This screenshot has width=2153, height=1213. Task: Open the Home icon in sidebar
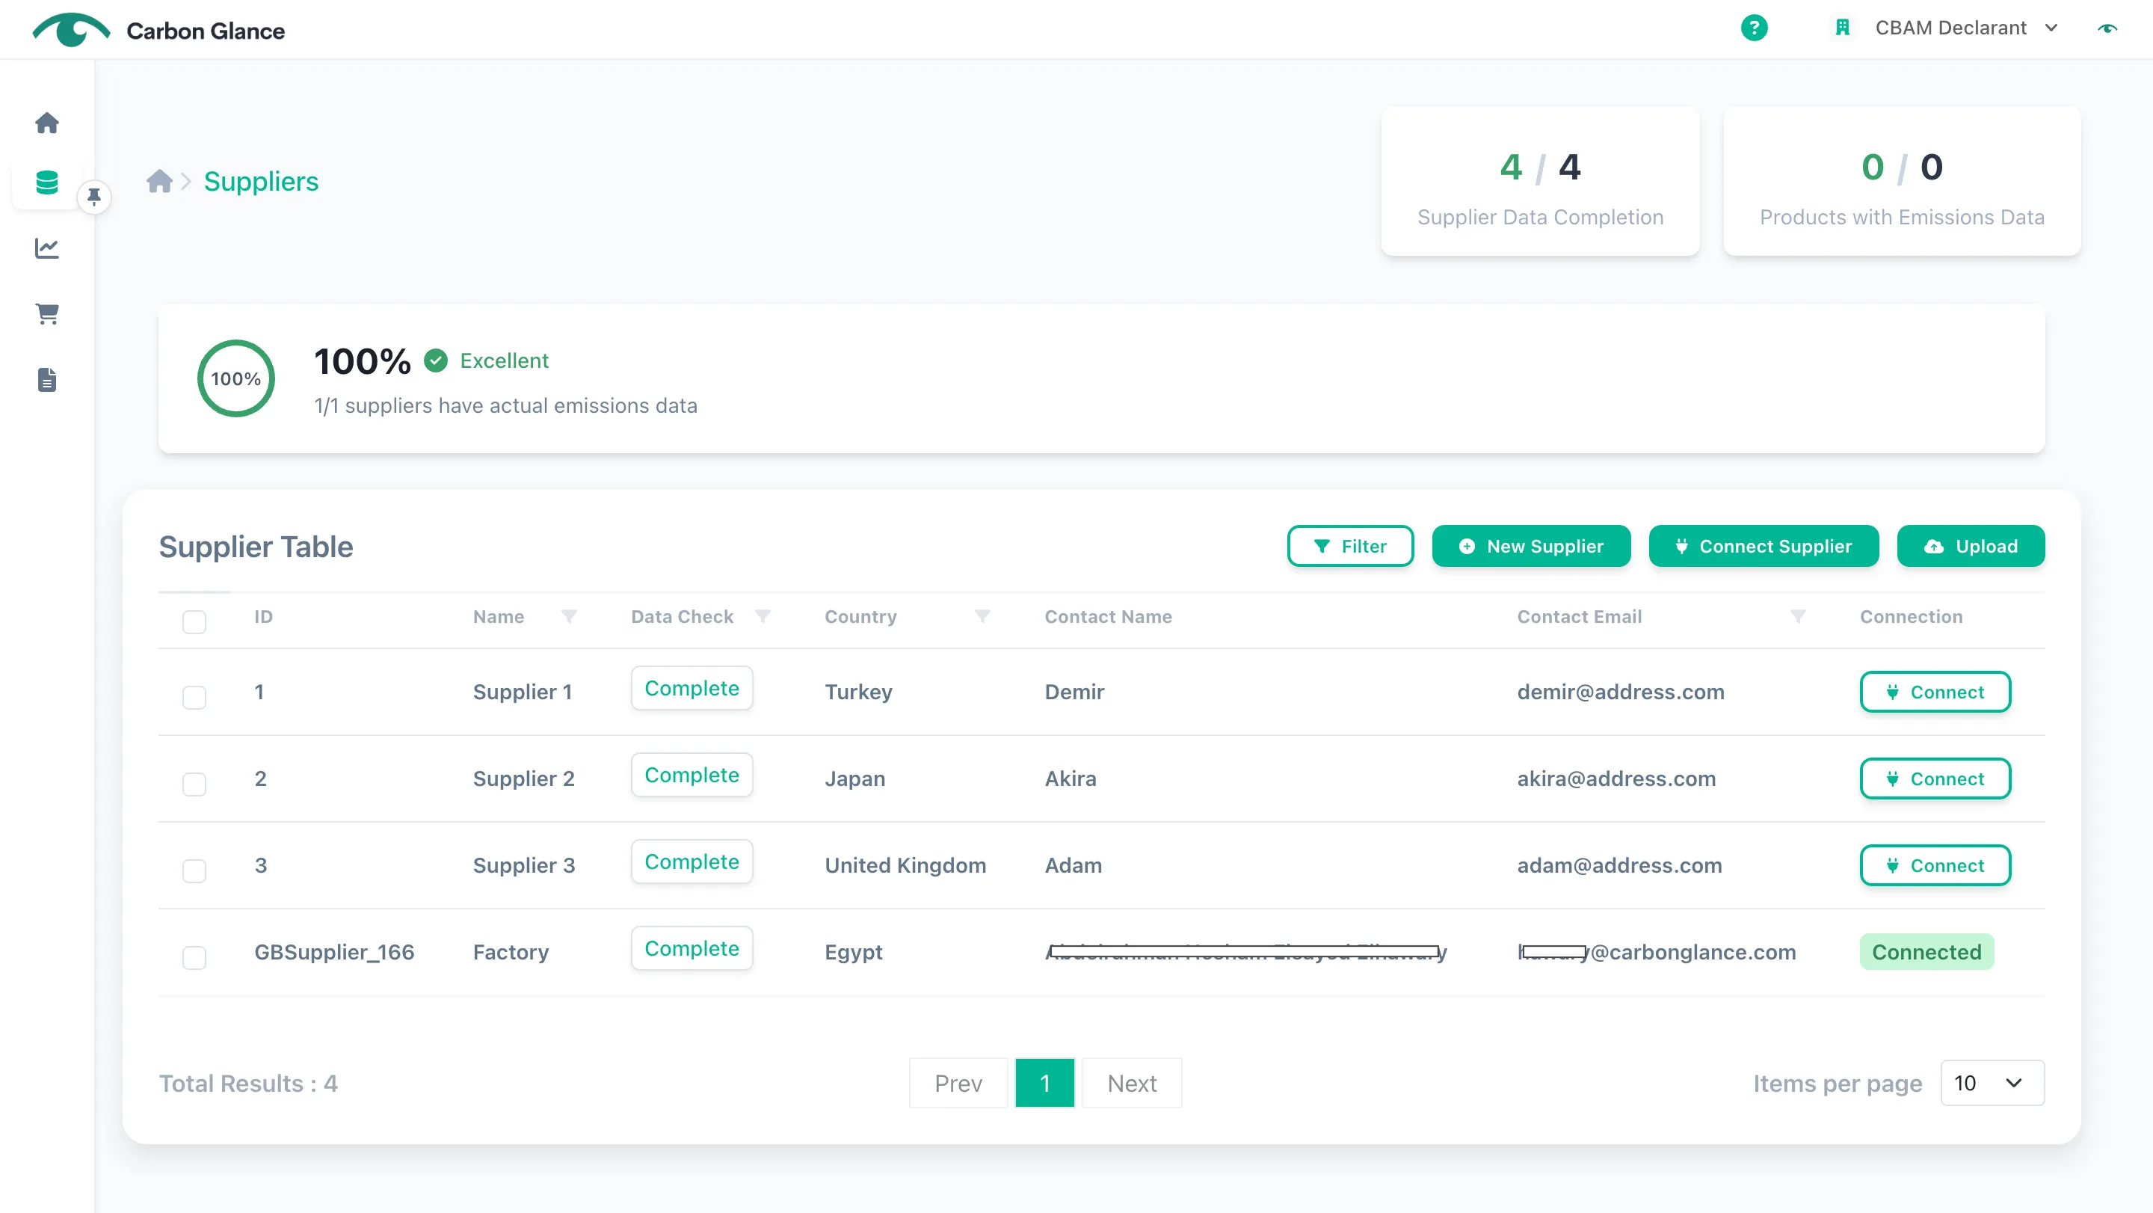(x=47, y=123)
